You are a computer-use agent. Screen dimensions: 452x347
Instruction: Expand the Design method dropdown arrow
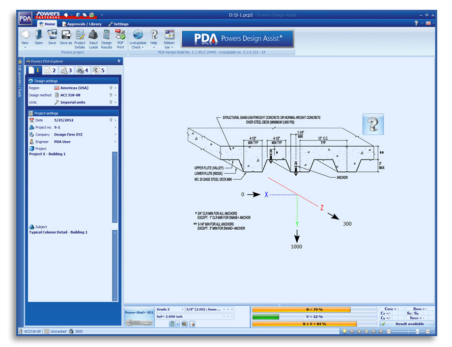[x=115, y=95]
